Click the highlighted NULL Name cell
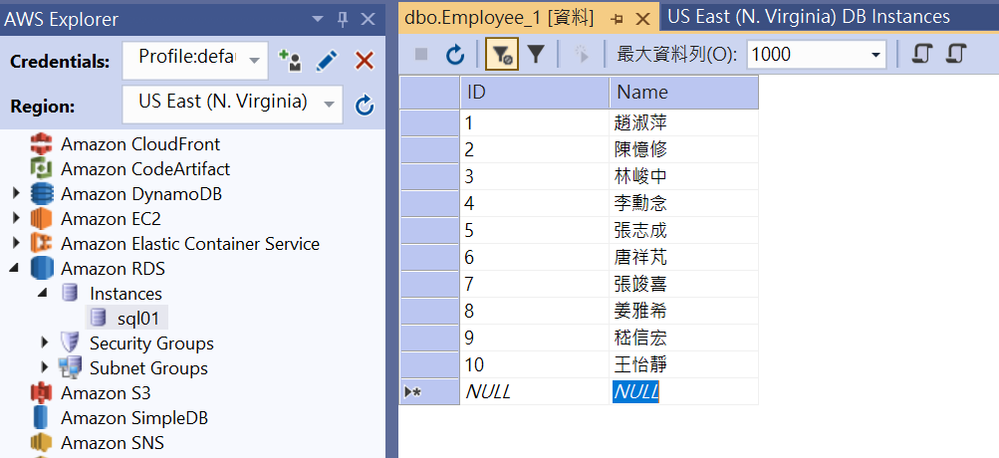Screen dimensions: 999x458 click(683, 391)
